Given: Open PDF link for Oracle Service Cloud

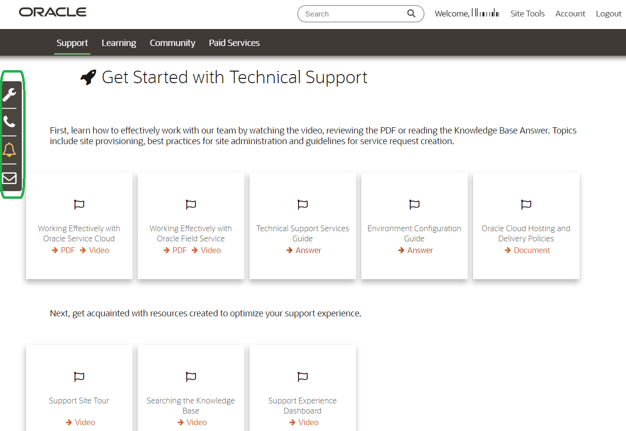Looking at the screenshot, I should point(63,250).
